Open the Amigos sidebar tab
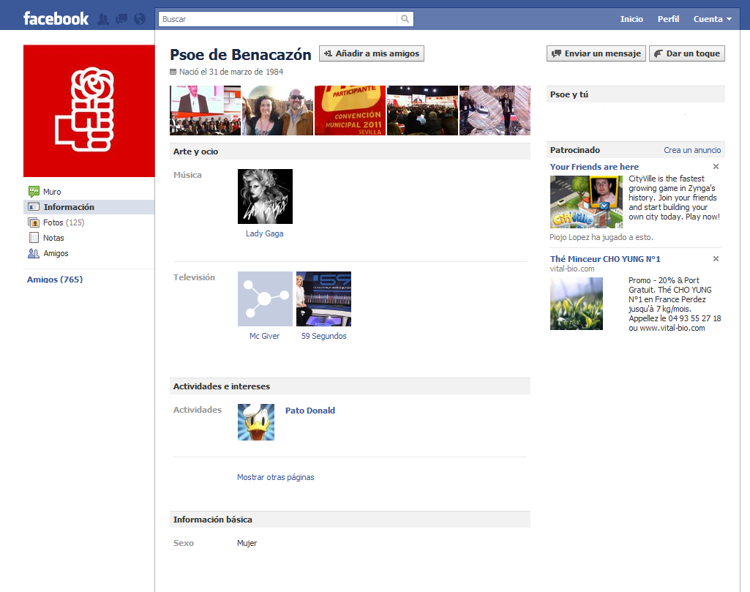This screenshot has height=592, width=750. [89, 253]
